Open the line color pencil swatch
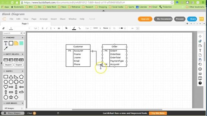The width and height of the screenshot is (207, 116). click(x=74, y=28)
